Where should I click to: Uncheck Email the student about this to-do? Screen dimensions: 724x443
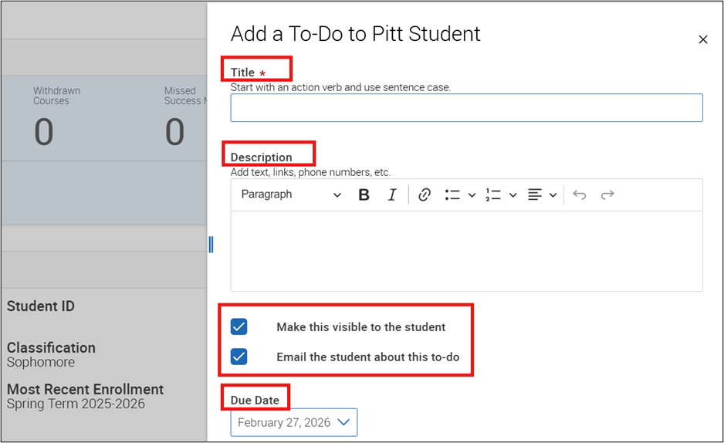[x=239, y=357]
